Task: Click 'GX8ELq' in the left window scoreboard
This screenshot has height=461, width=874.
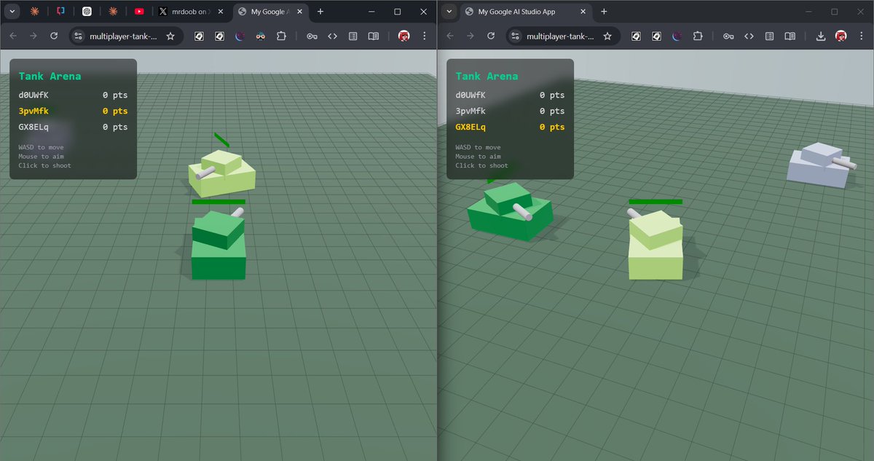Action: click(x=34, y=127)
